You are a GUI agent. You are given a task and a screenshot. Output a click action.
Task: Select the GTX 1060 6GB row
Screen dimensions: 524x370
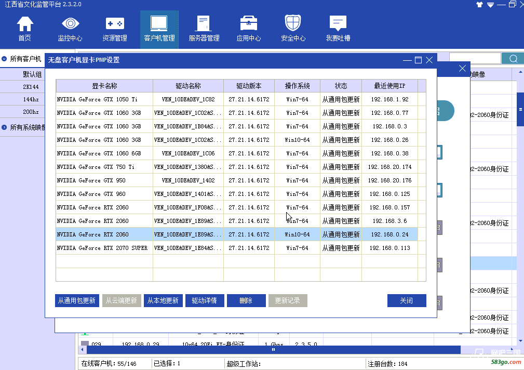pyautogui.click(x=237, y=153)
